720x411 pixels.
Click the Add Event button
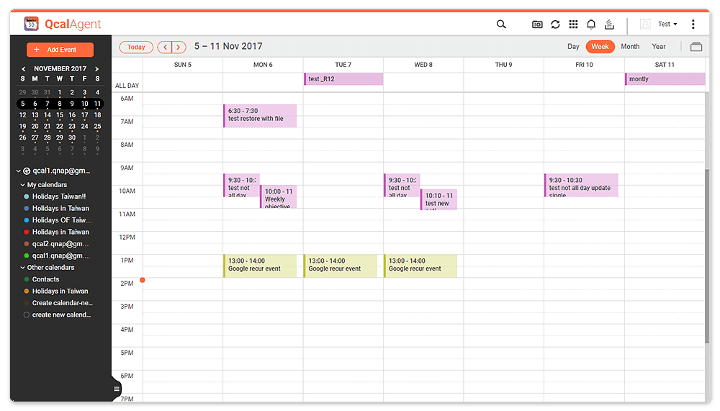60,50
